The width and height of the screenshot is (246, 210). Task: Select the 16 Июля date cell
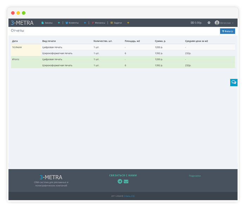(26, 50)
